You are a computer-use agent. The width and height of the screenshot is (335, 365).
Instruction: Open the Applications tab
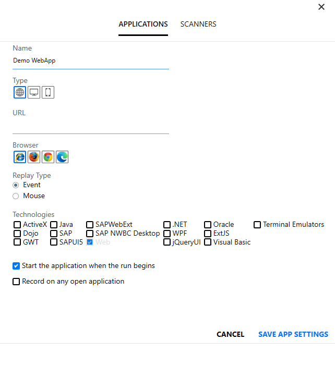(143, 24)
